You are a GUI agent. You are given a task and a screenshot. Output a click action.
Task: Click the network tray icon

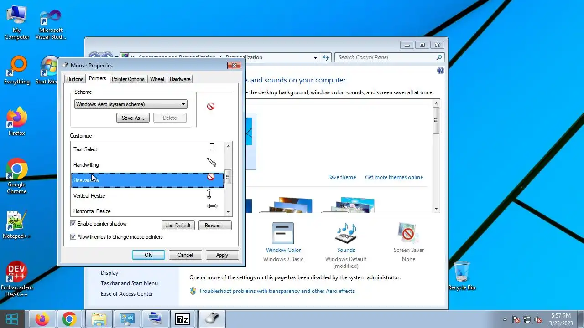tap(527, 319)
